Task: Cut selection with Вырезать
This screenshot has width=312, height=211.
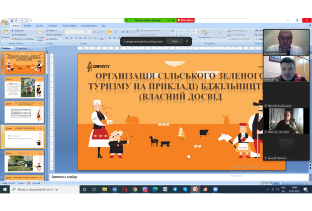Action: coord(18,31)
